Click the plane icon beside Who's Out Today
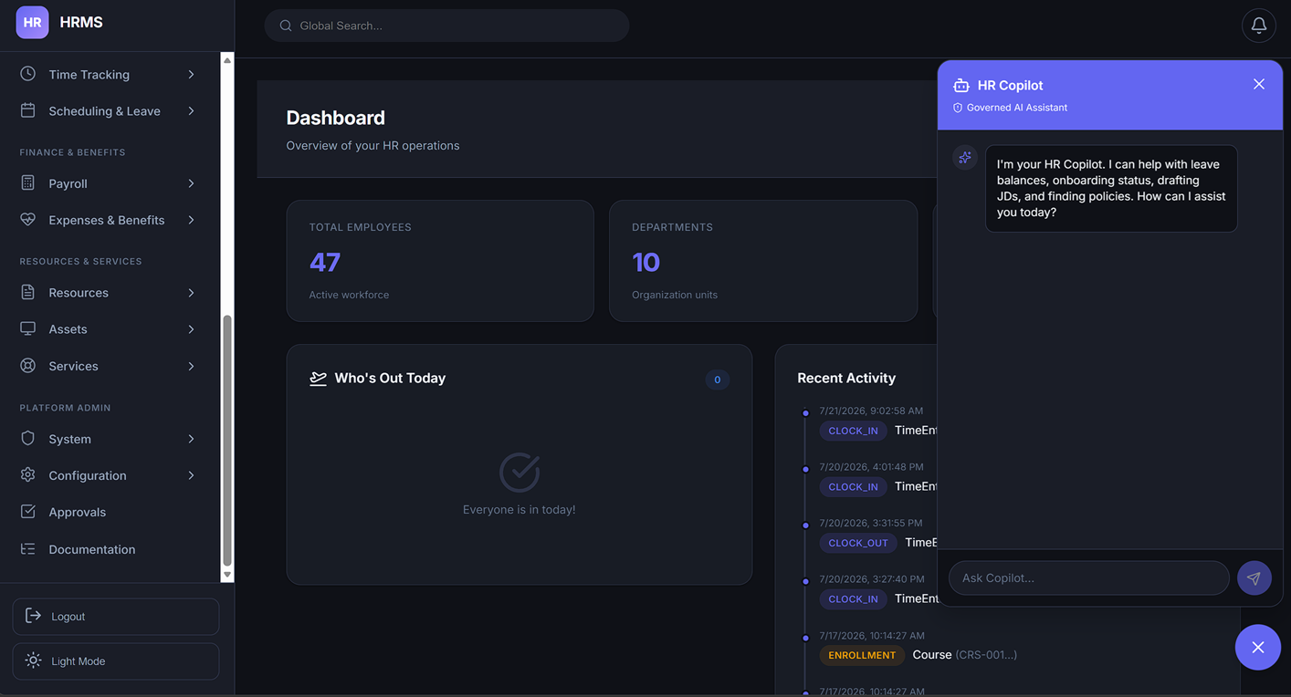Screen dimensions: 1291x697 click(x=318, y=379)
